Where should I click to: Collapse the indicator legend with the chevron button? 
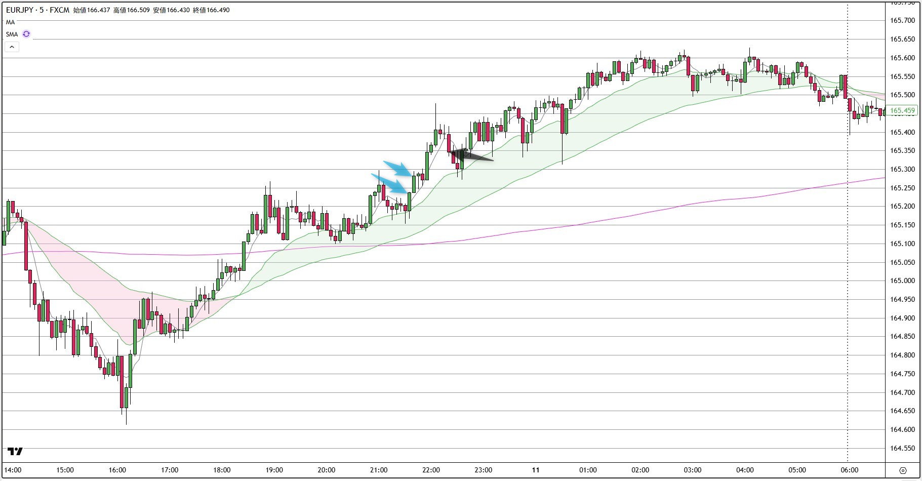[12, 47]
